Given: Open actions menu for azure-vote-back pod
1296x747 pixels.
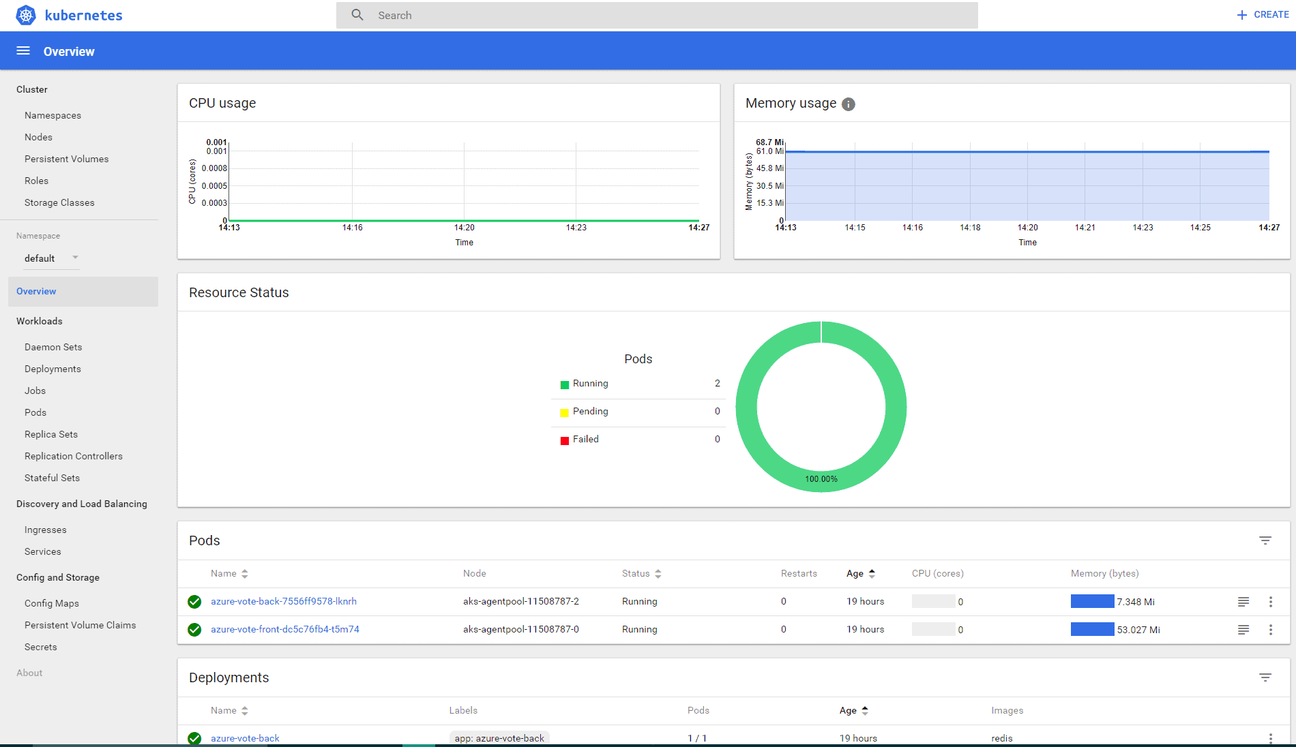Looking at the screenshot, I should click(x=1270, y=602).
